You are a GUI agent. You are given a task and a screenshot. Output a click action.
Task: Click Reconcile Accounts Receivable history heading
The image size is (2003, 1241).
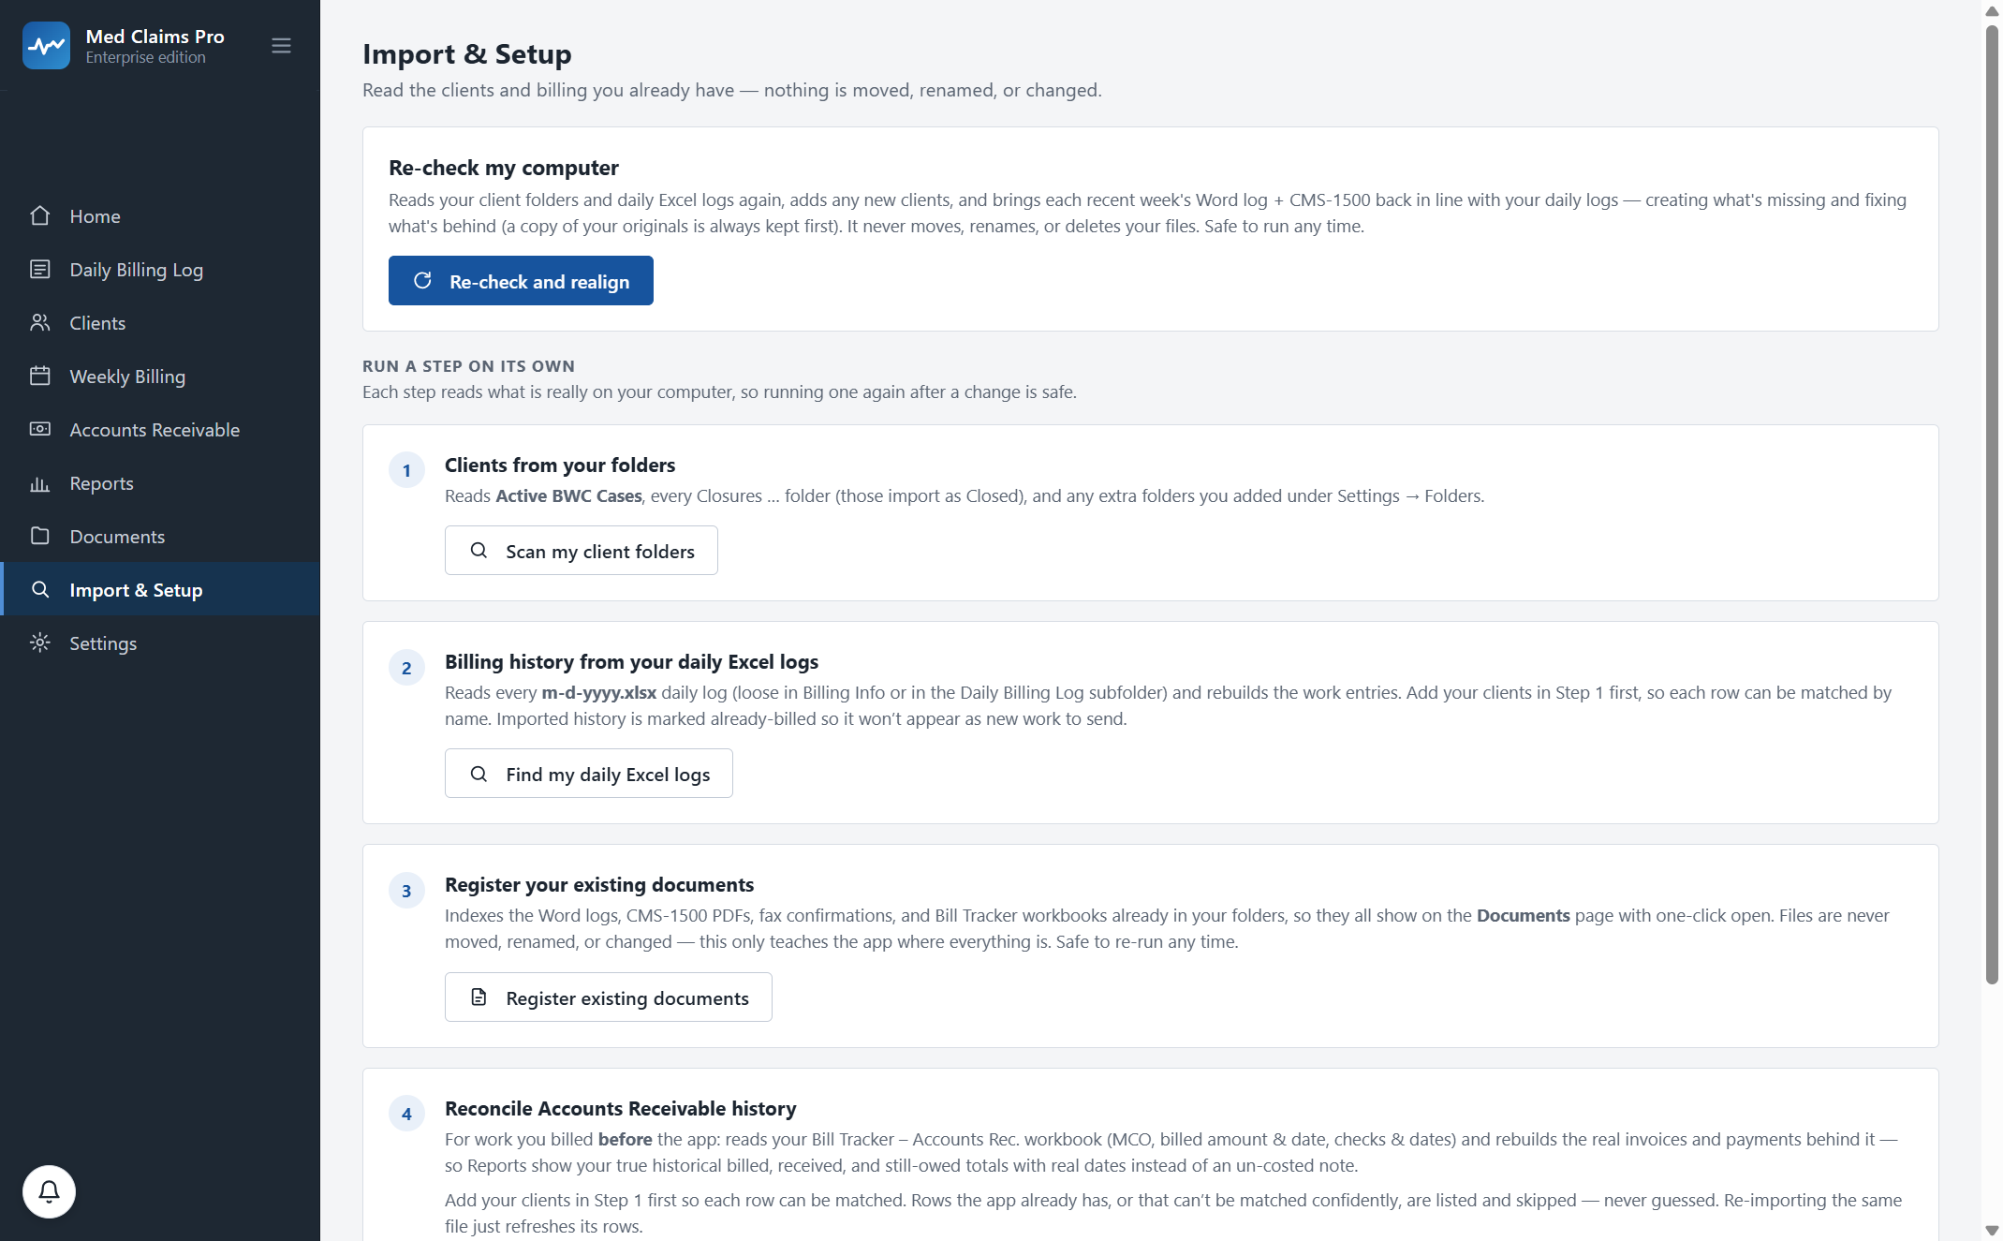(x=620, y=1109)
